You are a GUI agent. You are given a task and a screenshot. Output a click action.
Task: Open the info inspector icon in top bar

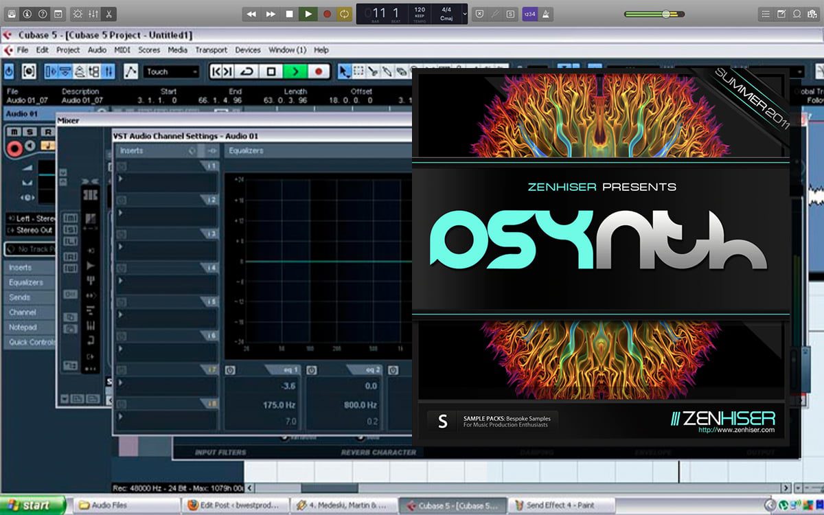click(27, 14)
